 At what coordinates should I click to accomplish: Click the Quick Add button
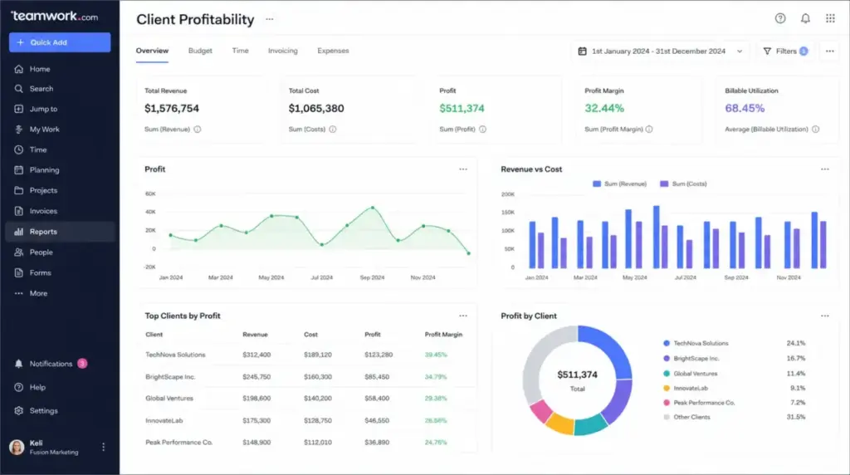coord(60,42)
